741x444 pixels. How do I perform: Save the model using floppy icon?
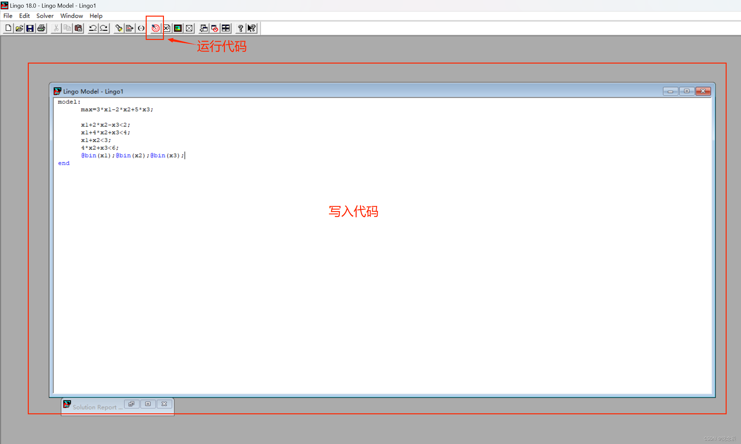[x=30, y=28]
